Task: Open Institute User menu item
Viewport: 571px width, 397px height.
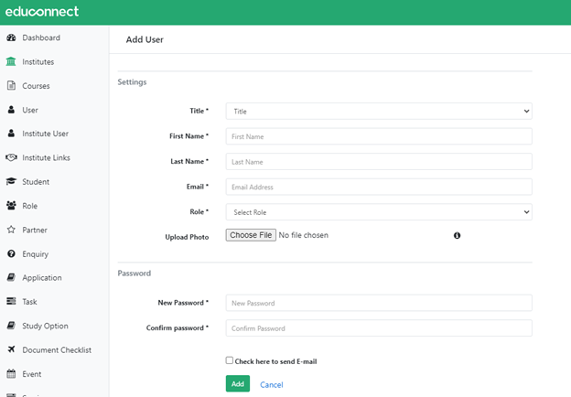Action: (45, 134)
